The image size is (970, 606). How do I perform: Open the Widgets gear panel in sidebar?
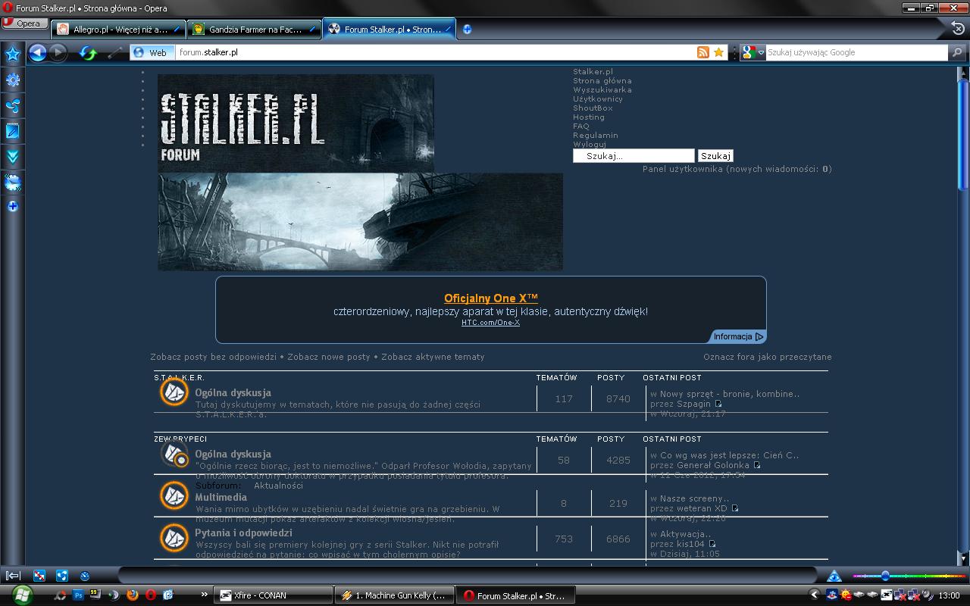pos(13,80)
